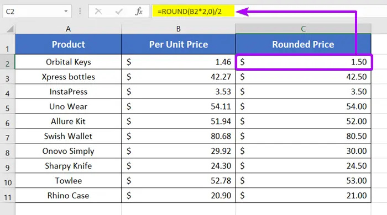Click the 54.00 rounded price cell
This screenshot has height=215, width=387.
[303, 106]
